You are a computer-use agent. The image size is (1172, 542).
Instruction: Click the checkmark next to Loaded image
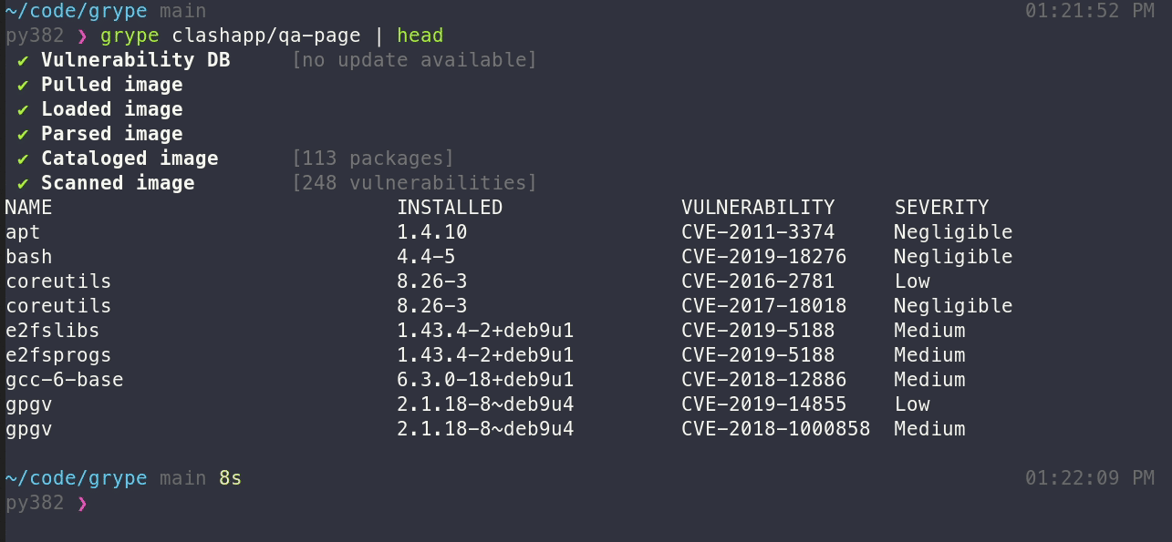(x=23, y=109)
